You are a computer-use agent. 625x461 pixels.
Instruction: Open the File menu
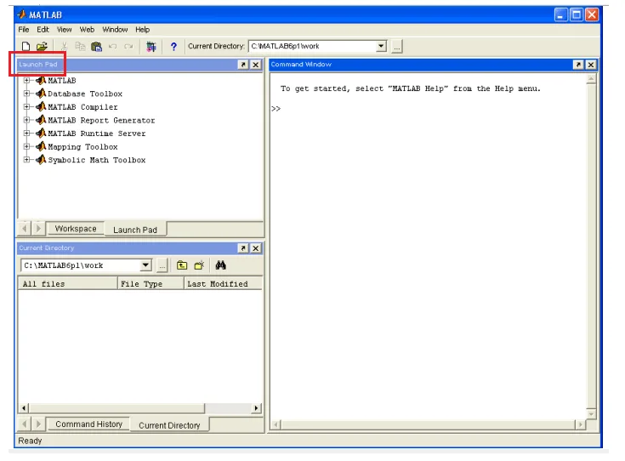(x=24, y=30)
